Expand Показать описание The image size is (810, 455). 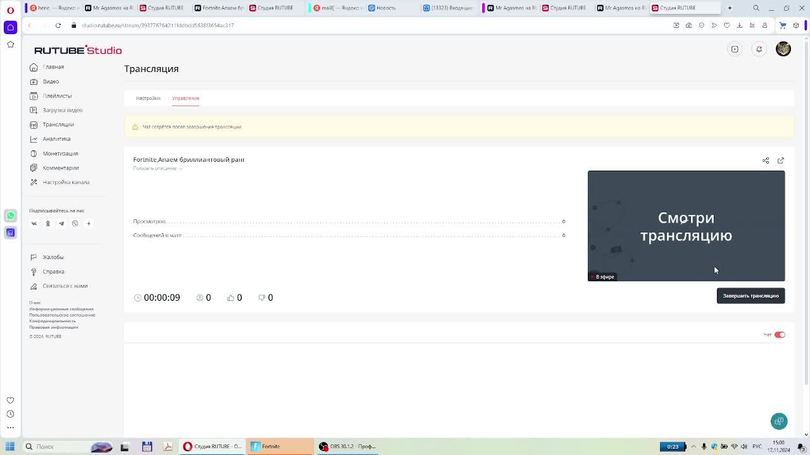158,168
